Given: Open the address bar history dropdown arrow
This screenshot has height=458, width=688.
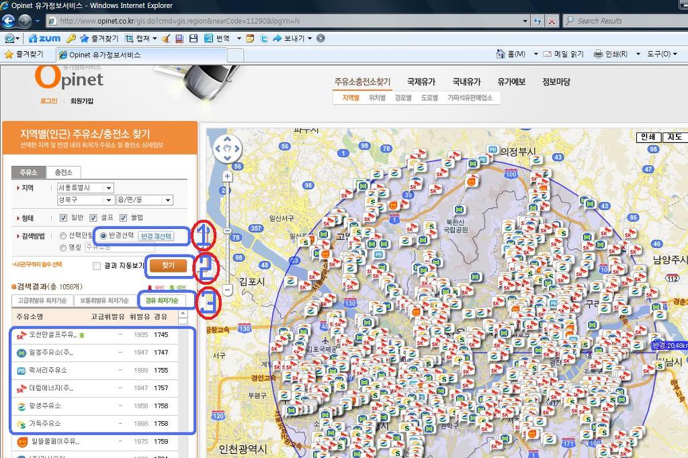Looking at the screenshot, I should pos(525,21).
